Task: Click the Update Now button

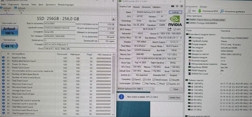Action: (x=175, y=97)
